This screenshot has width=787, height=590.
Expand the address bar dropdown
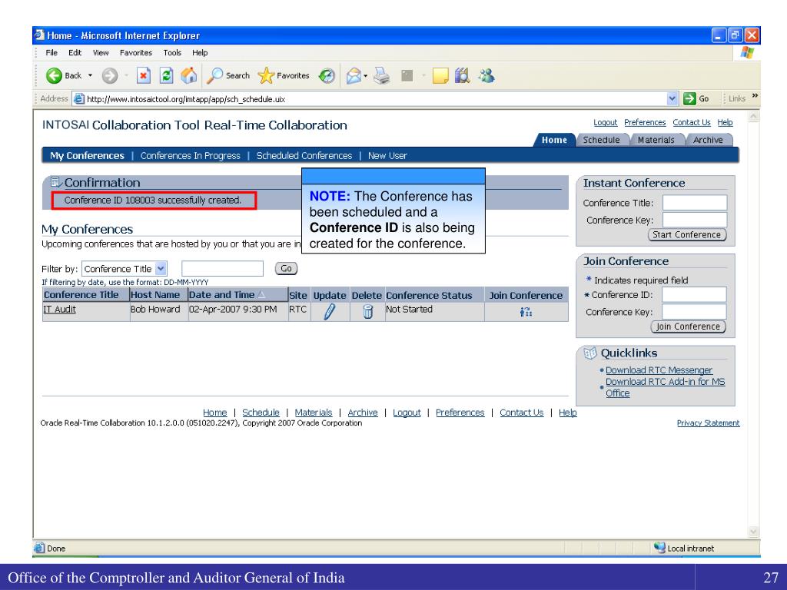coord(672,99)
